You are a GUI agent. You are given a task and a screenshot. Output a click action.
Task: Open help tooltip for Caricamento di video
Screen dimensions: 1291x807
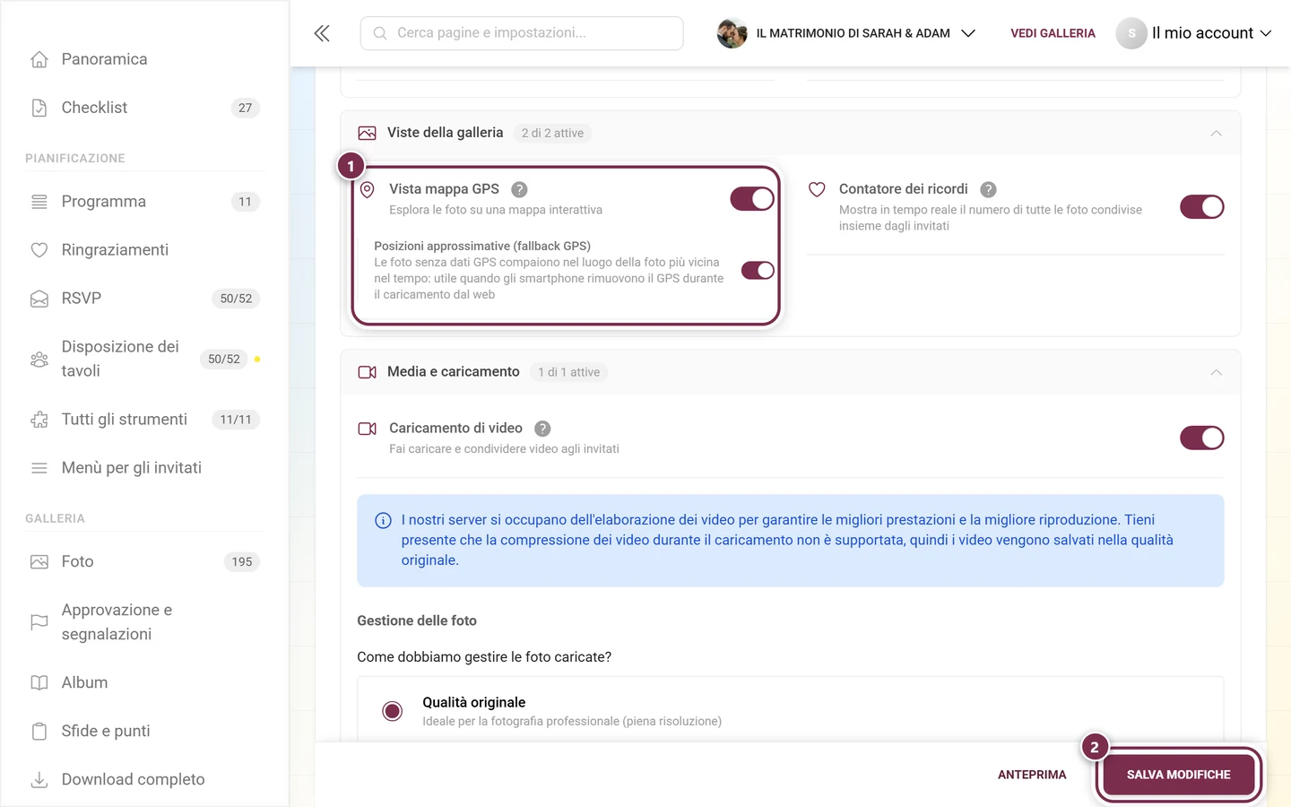point(542,429)
